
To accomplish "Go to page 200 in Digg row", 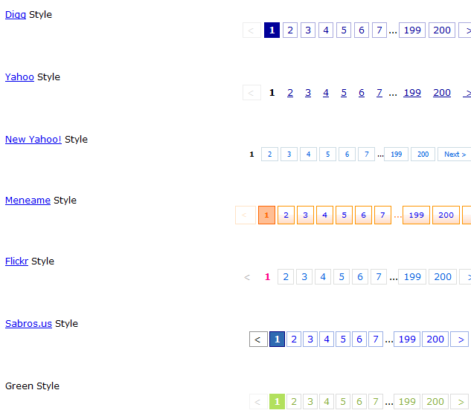I will tap(442, 30).
